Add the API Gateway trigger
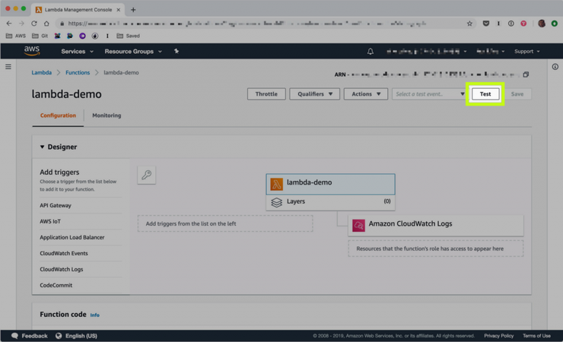563x342 pixels. point(56,205)
